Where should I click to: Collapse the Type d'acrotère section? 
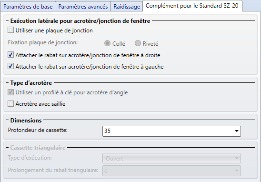(7, 82)
